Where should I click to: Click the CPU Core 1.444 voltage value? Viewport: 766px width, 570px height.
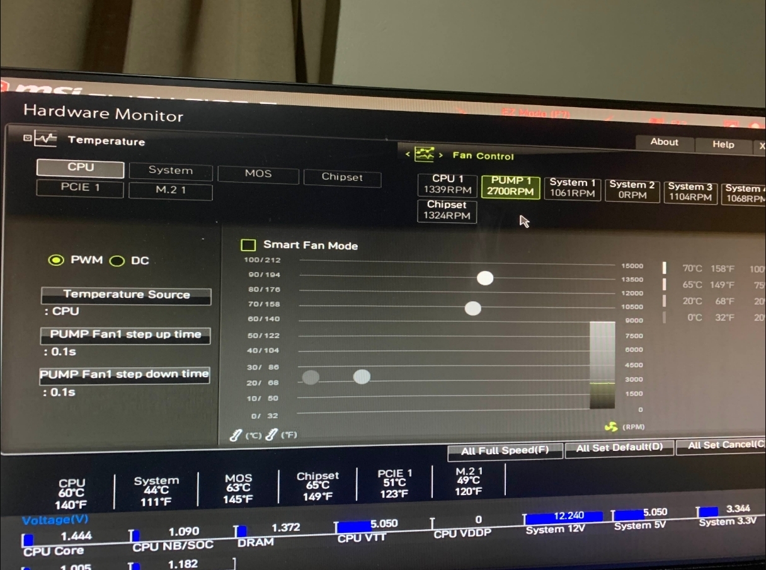[x=76, y=536]
